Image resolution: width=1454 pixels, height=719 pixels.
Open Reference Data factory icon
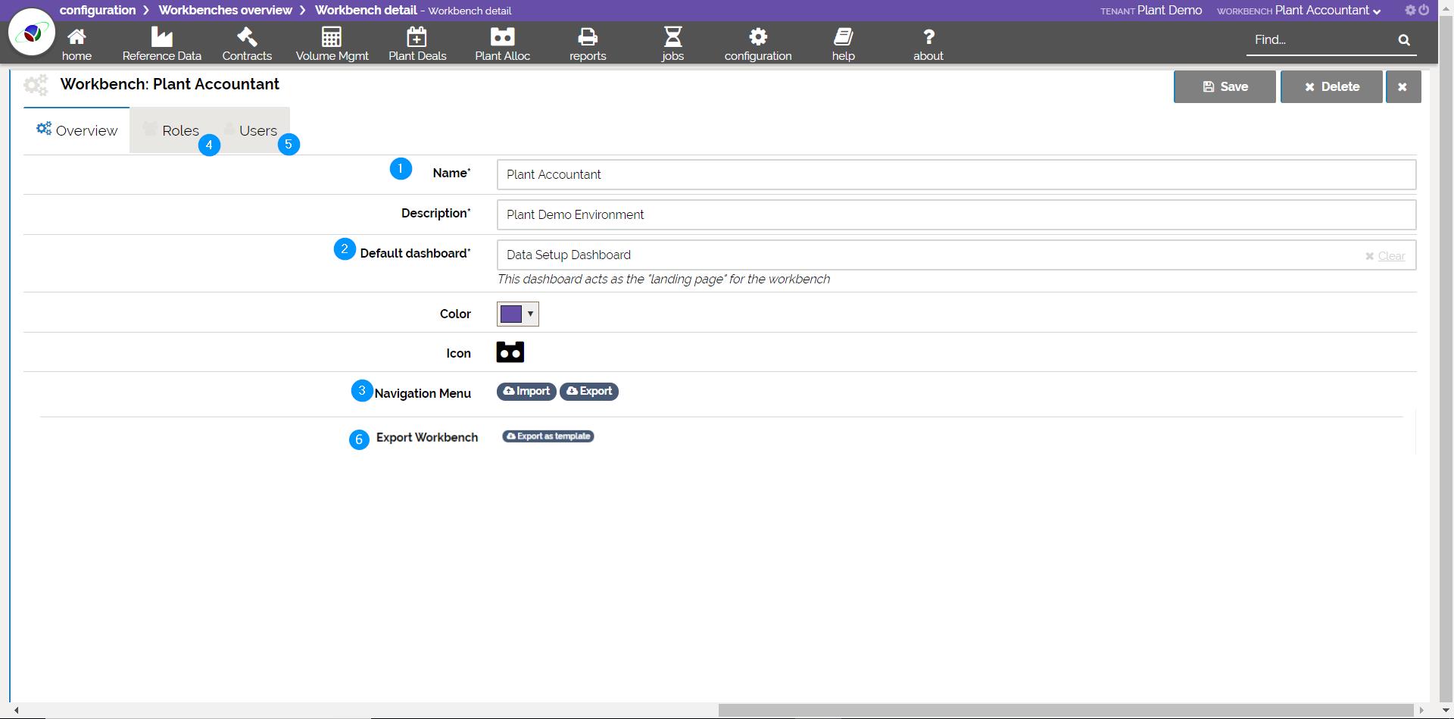(161, 37)
